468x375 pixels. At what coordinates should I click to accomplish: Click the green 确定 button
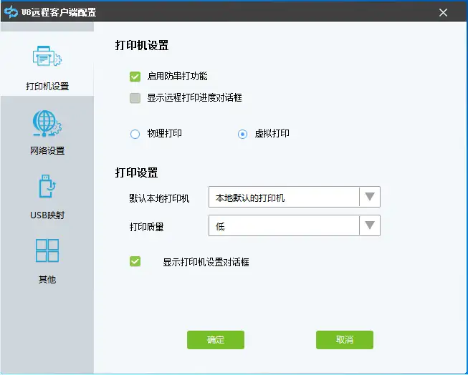pos(216,339)
